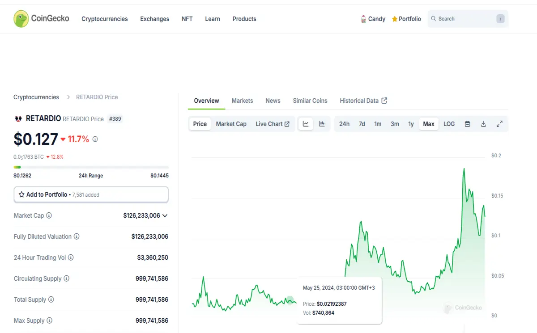
Task: Click the CoinGecko logo
Action: 41,19
